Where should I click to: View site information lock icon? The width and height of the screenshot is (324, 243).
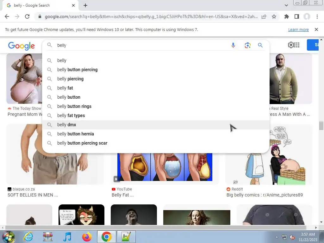[x=40, y=16]
